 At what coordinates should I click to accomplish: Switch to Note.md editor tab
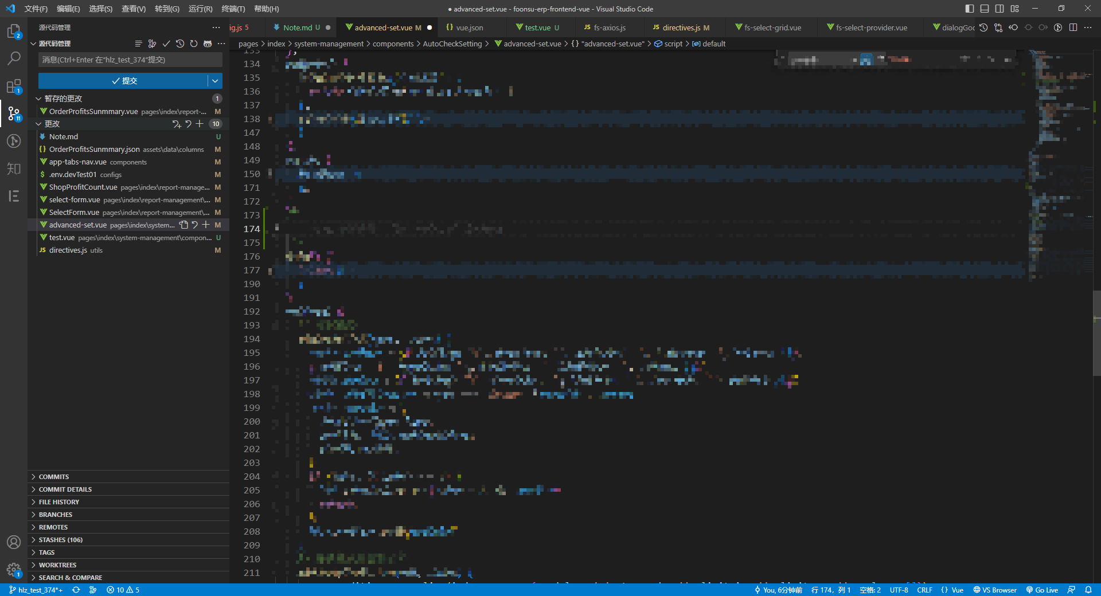[x=302, y=28]
